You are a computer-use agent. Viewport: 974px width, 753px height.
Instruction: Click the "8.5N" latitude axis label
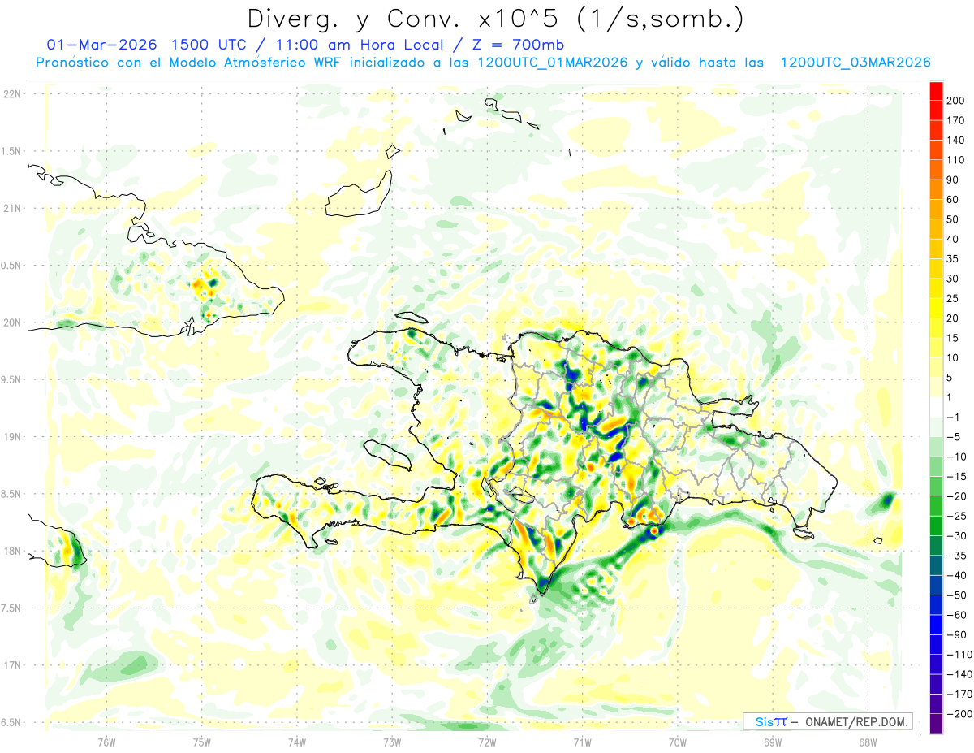(x=11, y=494)
